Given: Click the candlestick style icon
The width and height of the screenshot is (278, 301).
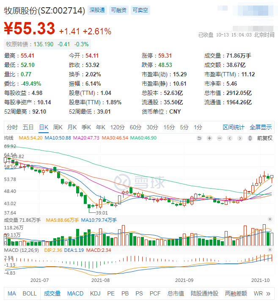Looking at the screenshot, I should click(x=250, y=138).
